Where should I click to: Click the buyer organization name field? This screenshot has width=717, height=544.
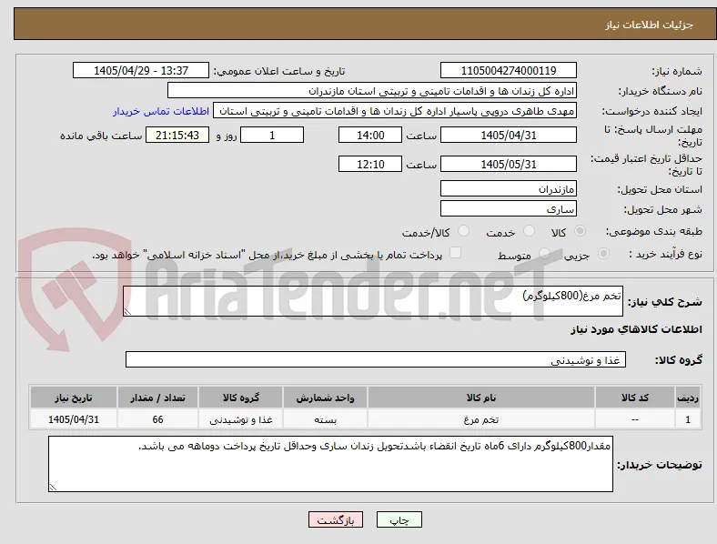point(372,90)
